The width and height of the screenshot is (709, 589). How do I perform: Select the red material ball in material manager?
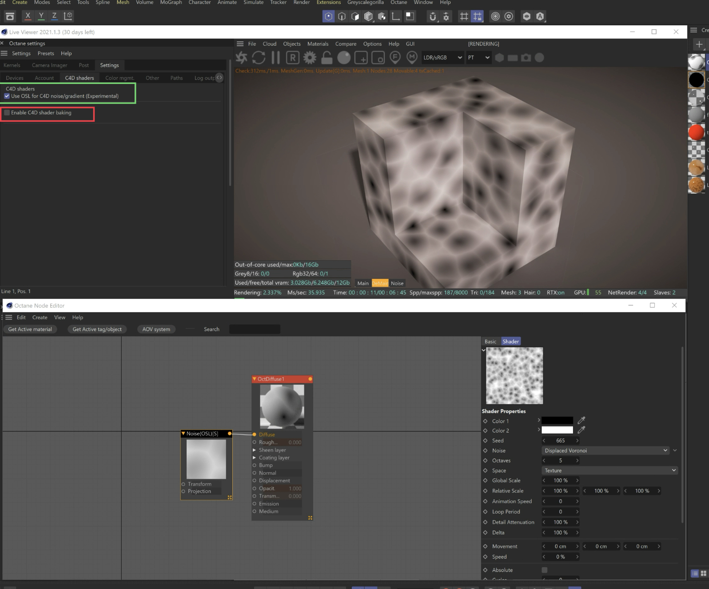point(696,132)
